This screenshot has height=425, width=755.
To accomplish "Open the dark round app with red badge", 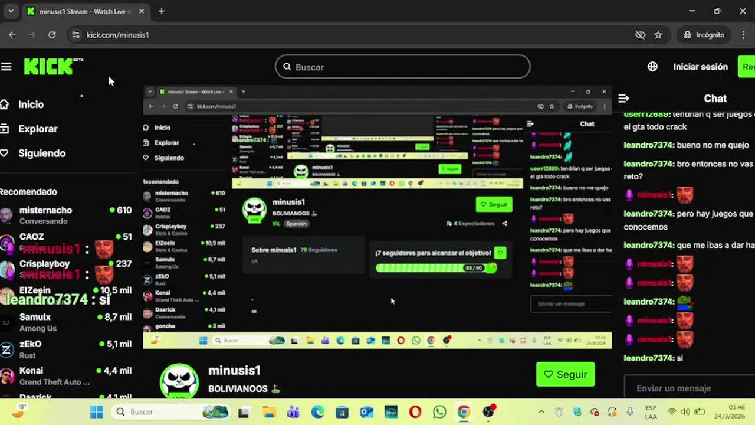I will click(x=489, y=411).
